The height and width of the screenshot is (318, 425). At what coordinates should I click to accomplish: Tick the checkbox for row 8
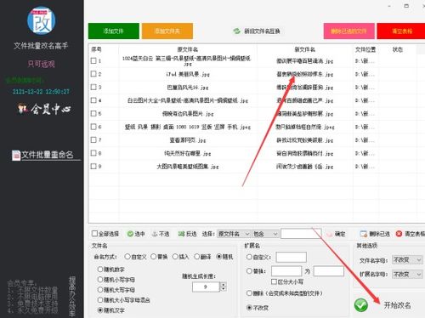(93, 153)
